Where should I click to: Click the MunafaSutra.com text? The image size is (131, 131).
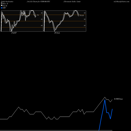coord(123,2)
